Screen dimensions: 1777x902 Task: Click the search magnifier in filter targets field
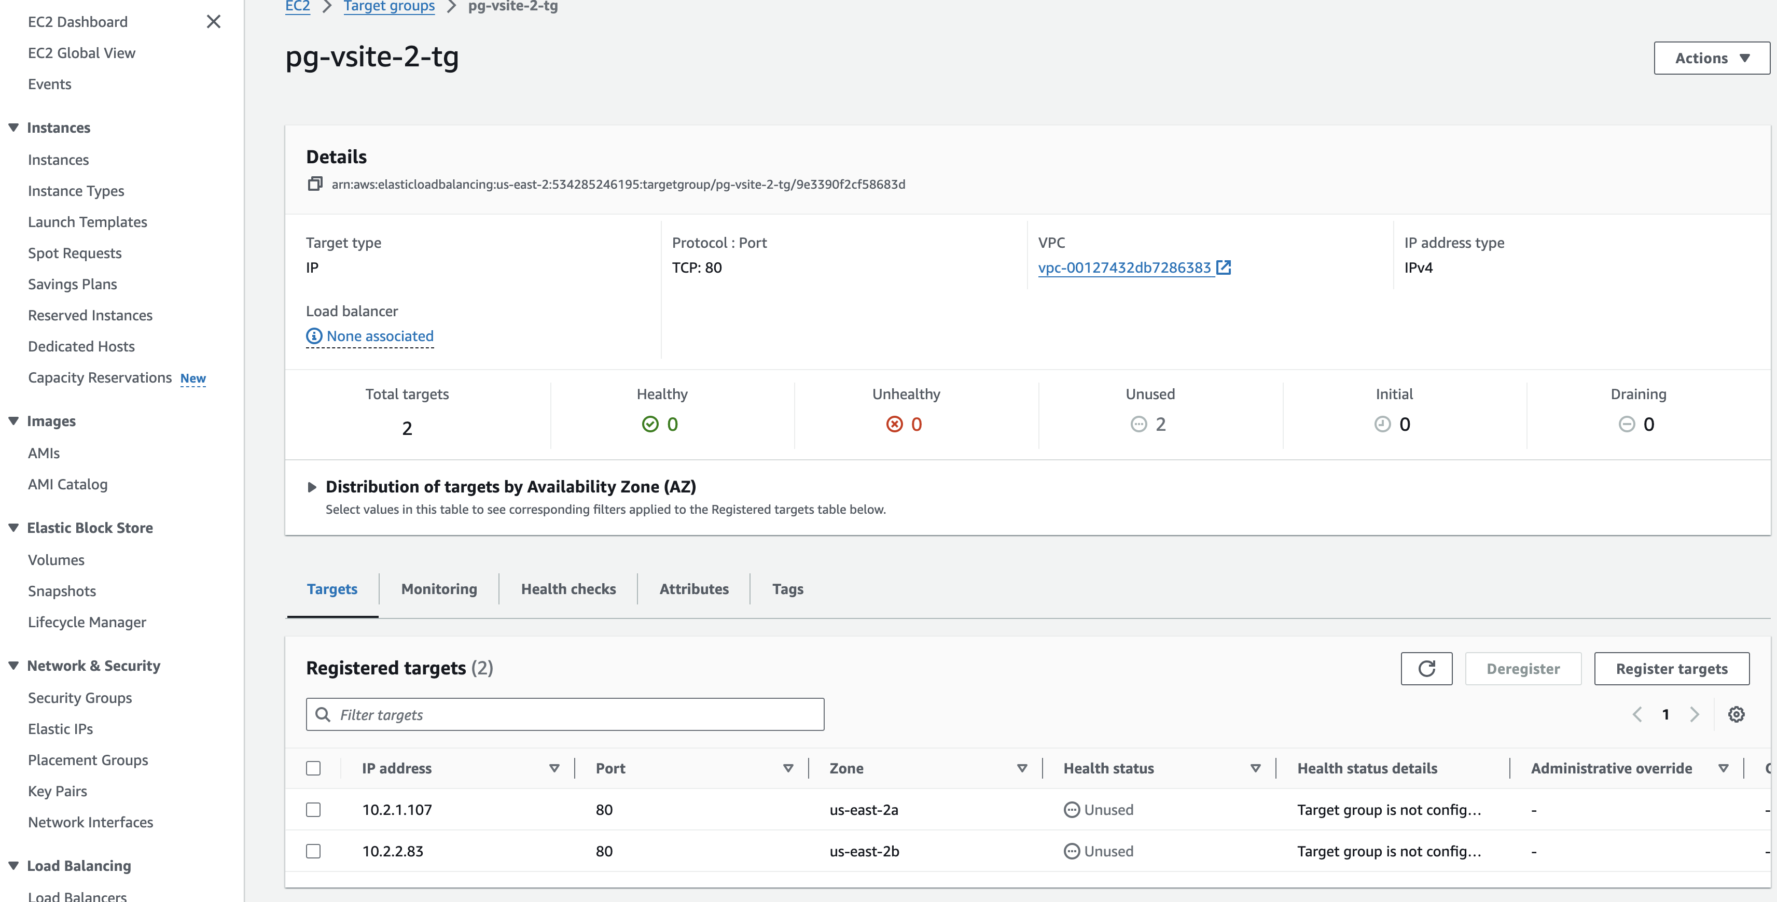point(323,714)
